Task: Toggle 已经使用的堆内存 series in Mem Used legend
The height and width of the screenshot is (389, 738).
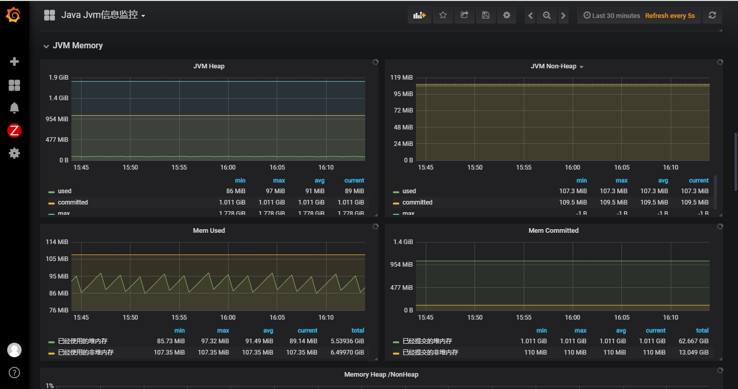Action: point(82,341)
